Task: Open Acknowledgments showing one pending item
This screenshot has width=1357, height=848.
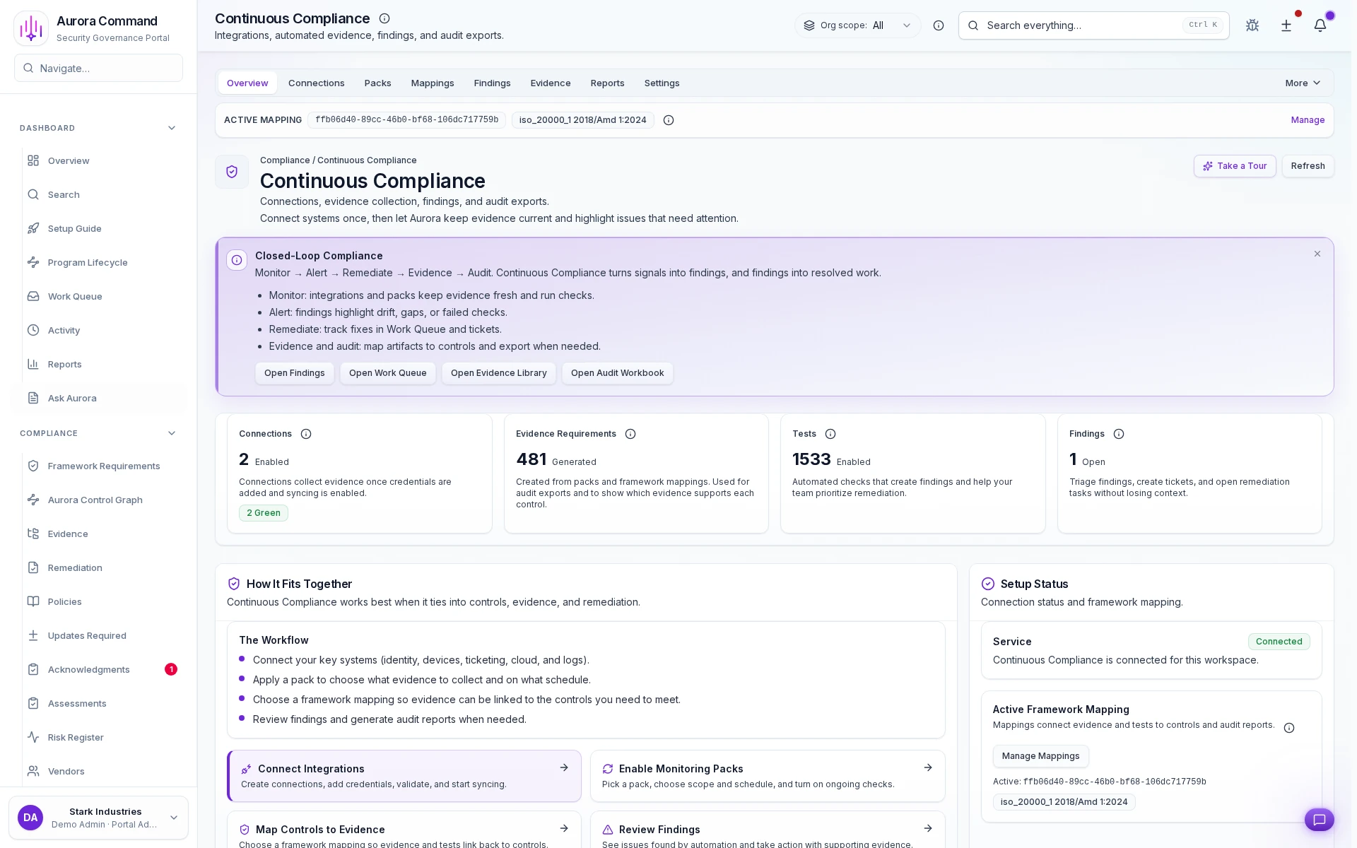Action: (88, 669)
